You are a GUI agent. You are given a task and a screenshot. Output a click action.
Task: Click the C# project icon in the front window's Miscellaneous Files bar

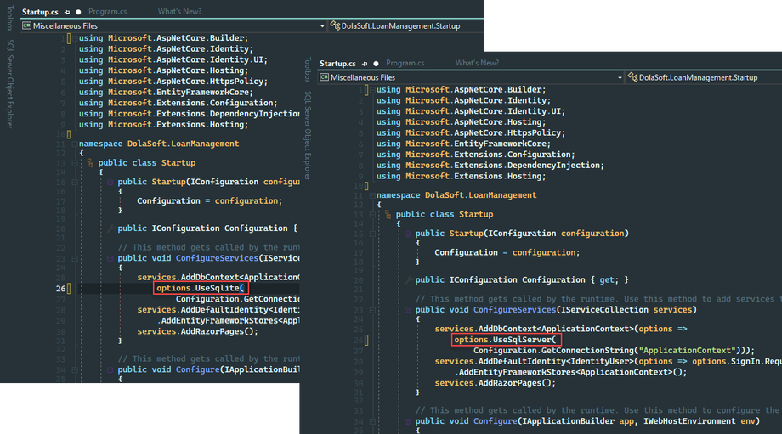click(x=324, y=77)
